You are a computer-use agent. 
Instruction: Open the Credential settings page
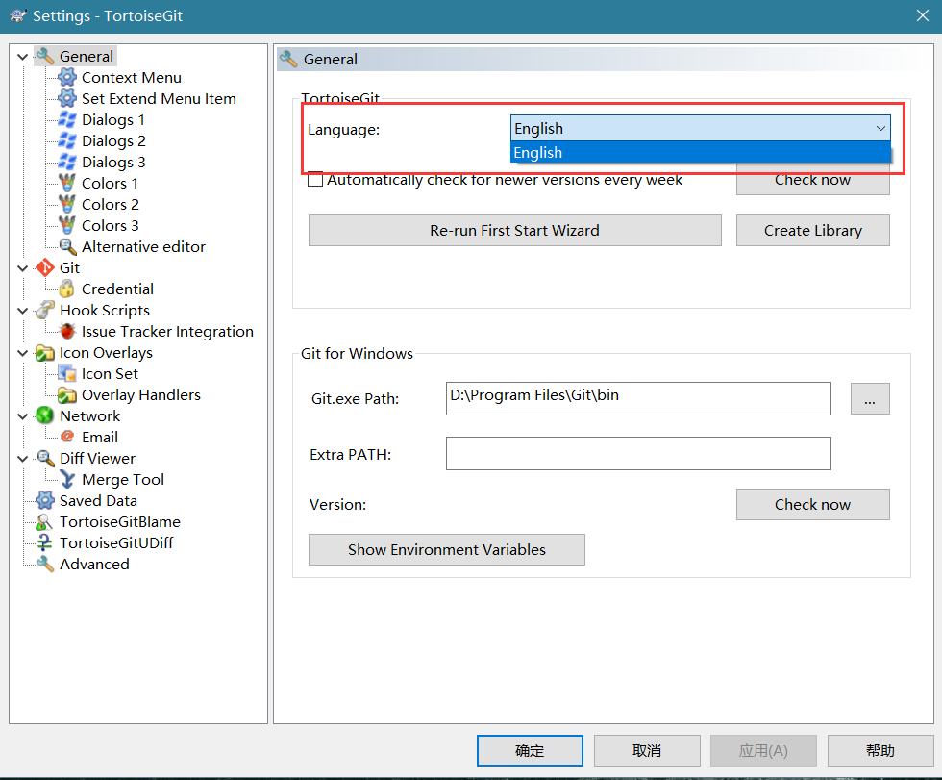[117, 289]
